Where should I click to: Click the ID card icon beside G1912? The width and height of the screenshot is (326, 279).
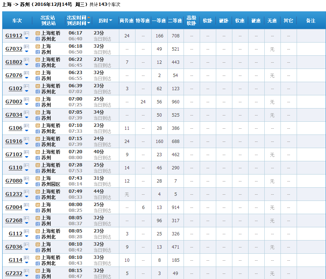point(26,34)
